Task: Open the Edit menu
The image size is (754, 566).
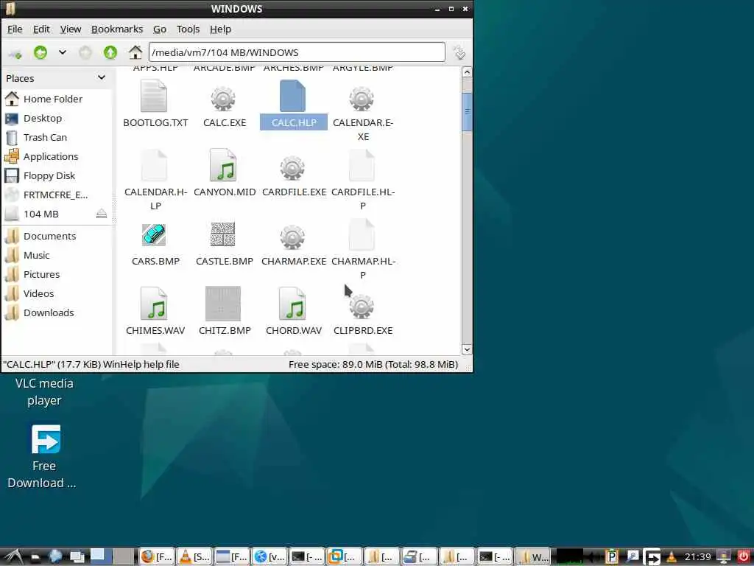Action: (x=41, y=29)
